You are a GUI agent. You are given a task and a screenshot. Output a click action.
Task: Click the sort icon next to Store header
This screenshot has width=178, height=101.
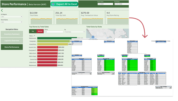point(34,36)
